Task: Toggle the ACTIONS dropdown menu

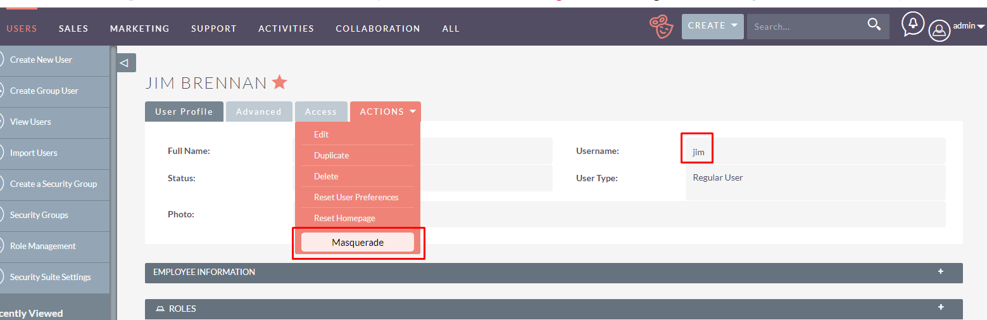Action: point(386,112)
